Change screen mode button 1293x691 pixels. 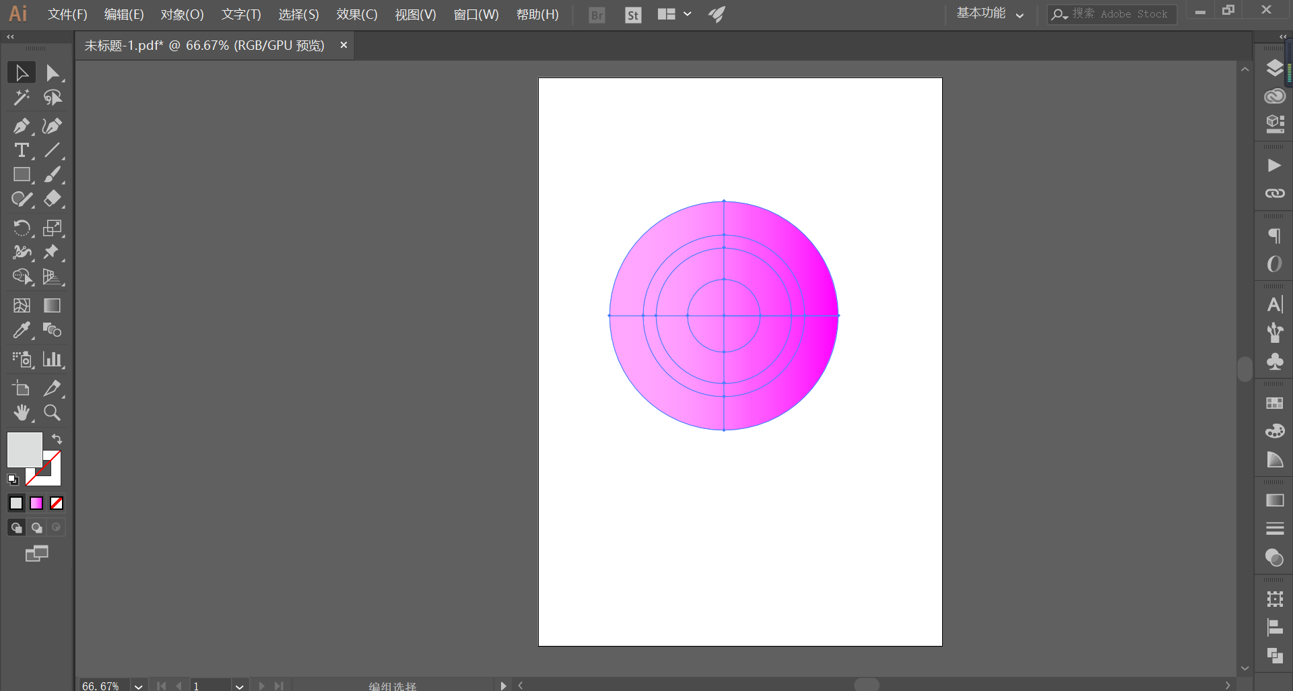pyautogui.click(x=36, y=554)
